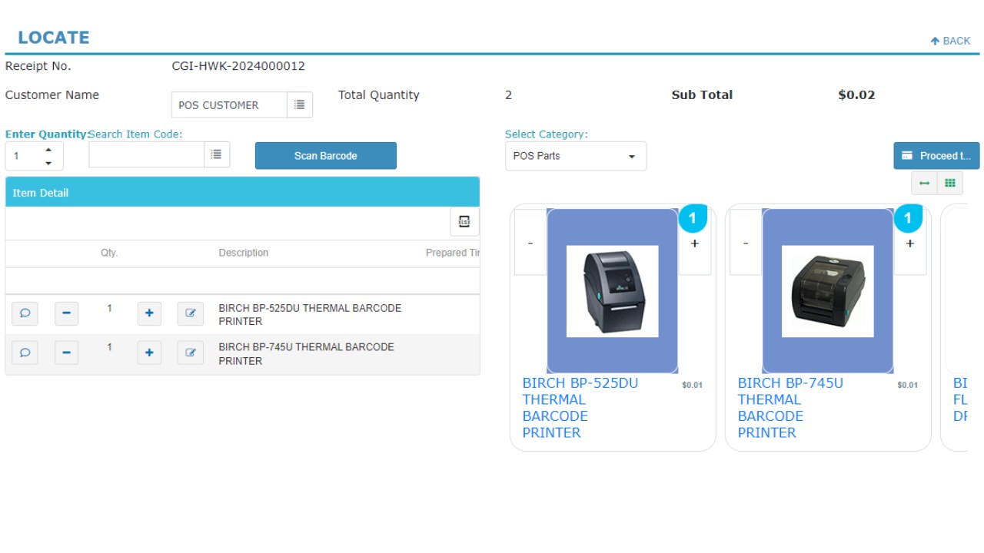The height and width of the screenshot is (553, 984).
Task: Click the Proceed button
Action: pyautogui.click(x=936, y=156)
